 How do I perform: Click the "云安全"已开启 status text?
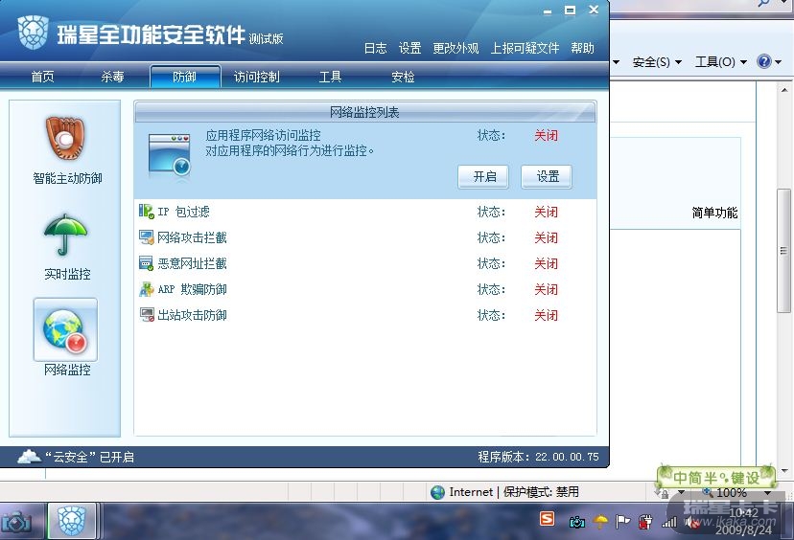pyautogui.click(x=89, y=457)
